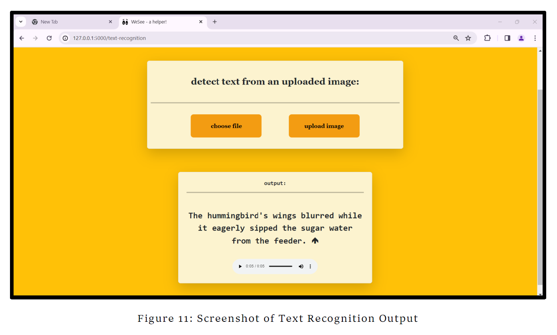The image size is (557, 335).
Task: Open the browser side panel icon
Action: click(x=507, y=38)
